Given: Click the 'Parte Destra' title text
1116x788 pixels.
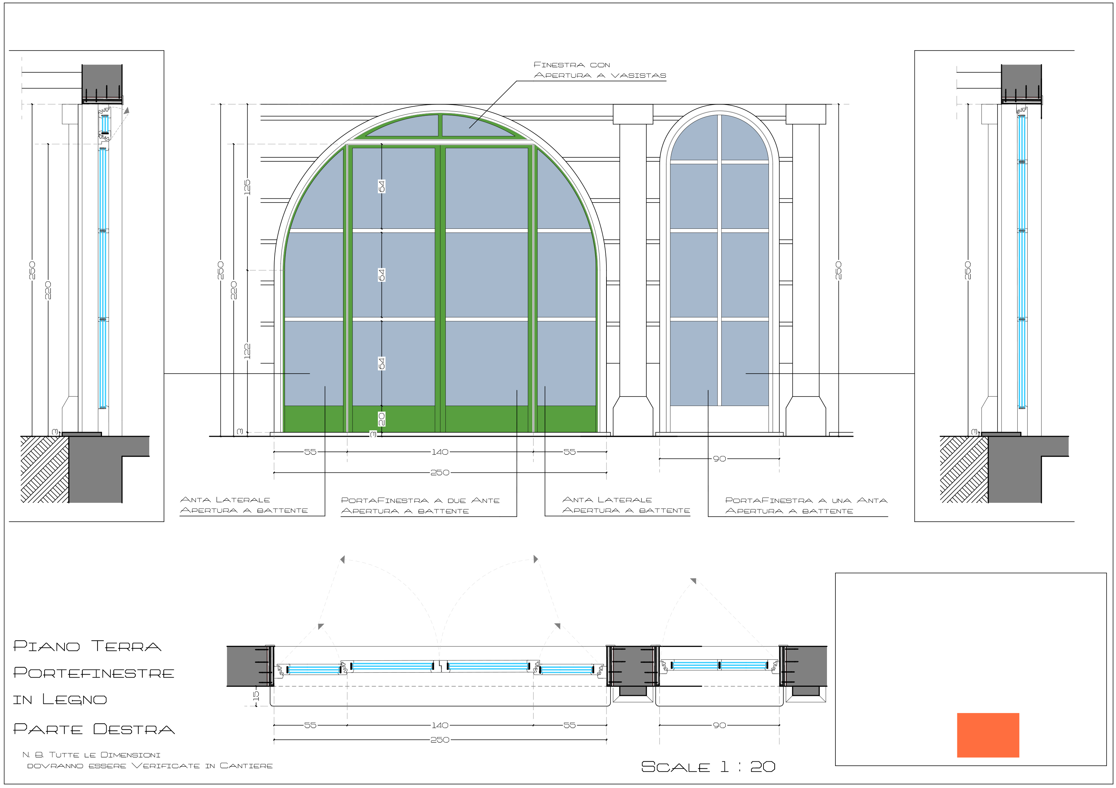Looking at the screenshot, I should click(94, 729).
